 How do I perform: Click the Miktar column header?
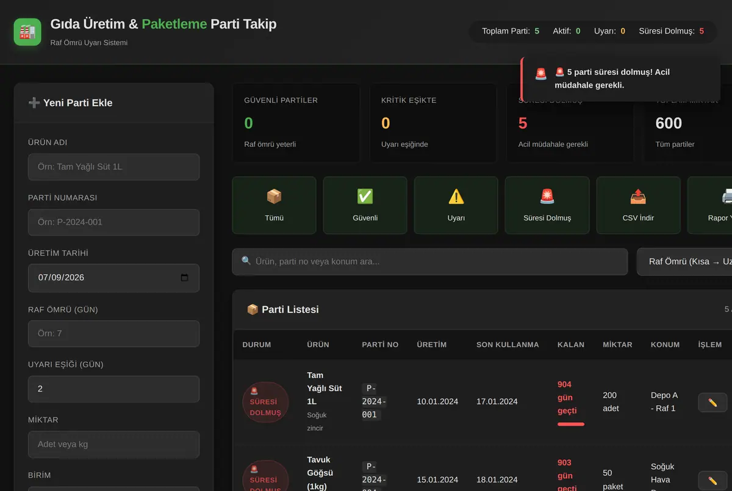point(617,345)
